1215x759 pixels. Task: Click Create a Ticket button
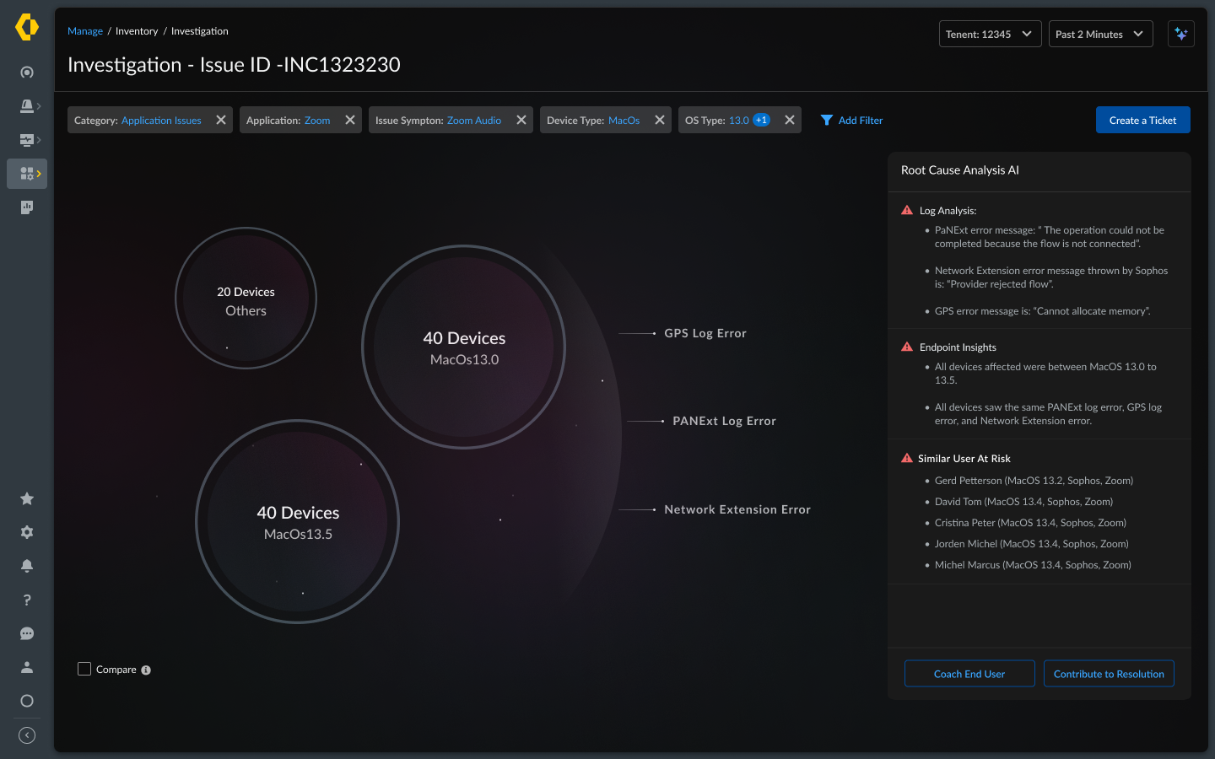1143,120
